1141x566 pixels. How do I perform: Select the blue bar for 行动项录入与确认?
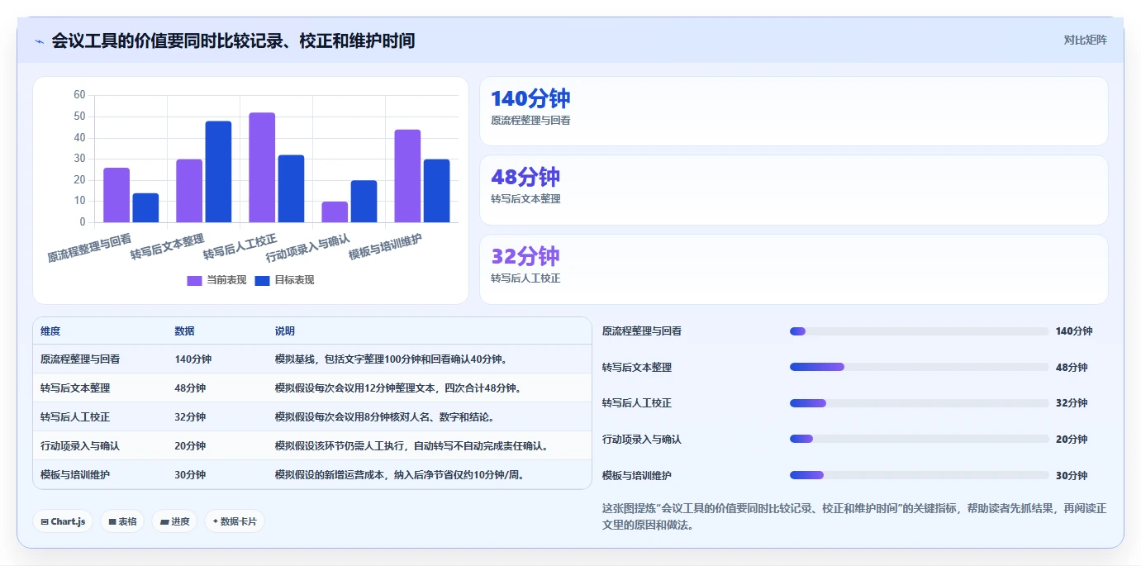tap(364, 202)
